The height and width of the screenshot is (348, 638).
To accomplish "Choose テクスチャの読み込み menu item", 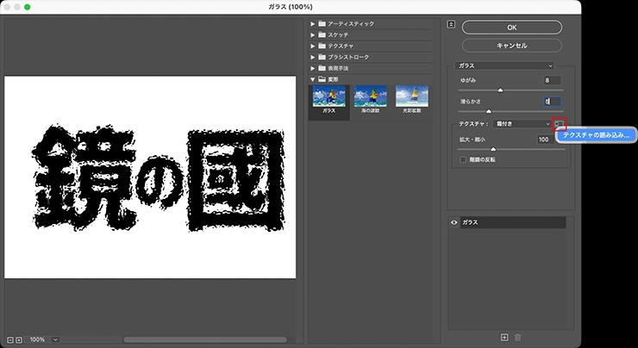I will pos(595,135).
